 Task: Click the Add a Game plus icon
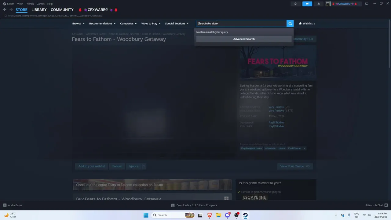pyautogui.click(x=5, y=205)
